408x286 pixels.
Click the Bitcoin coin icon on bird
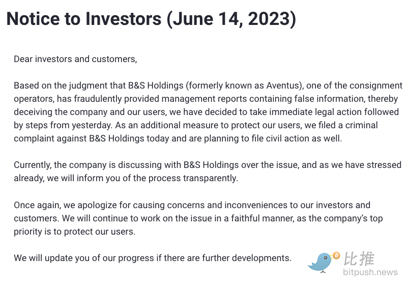[336, 255]
